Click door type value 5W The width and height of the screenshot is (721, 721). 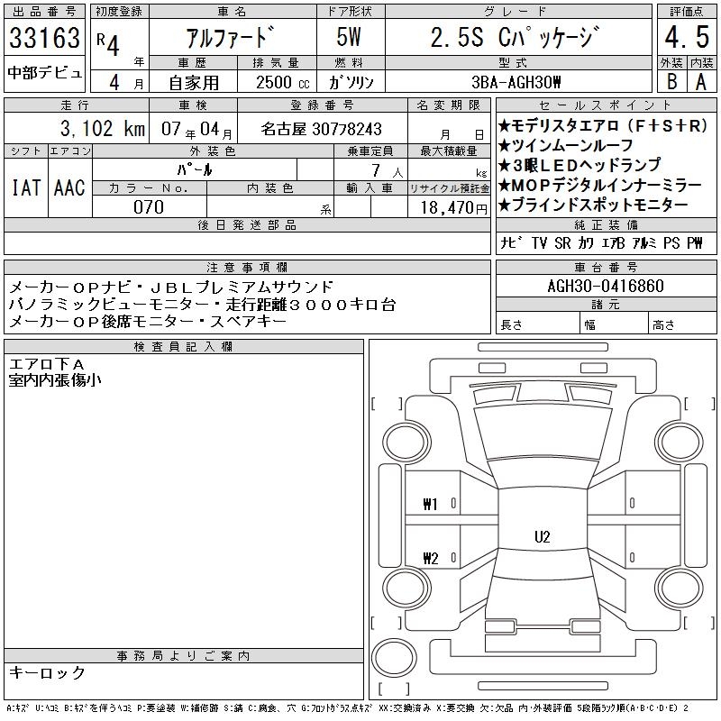pyautogui.click(x=349, y=37)
